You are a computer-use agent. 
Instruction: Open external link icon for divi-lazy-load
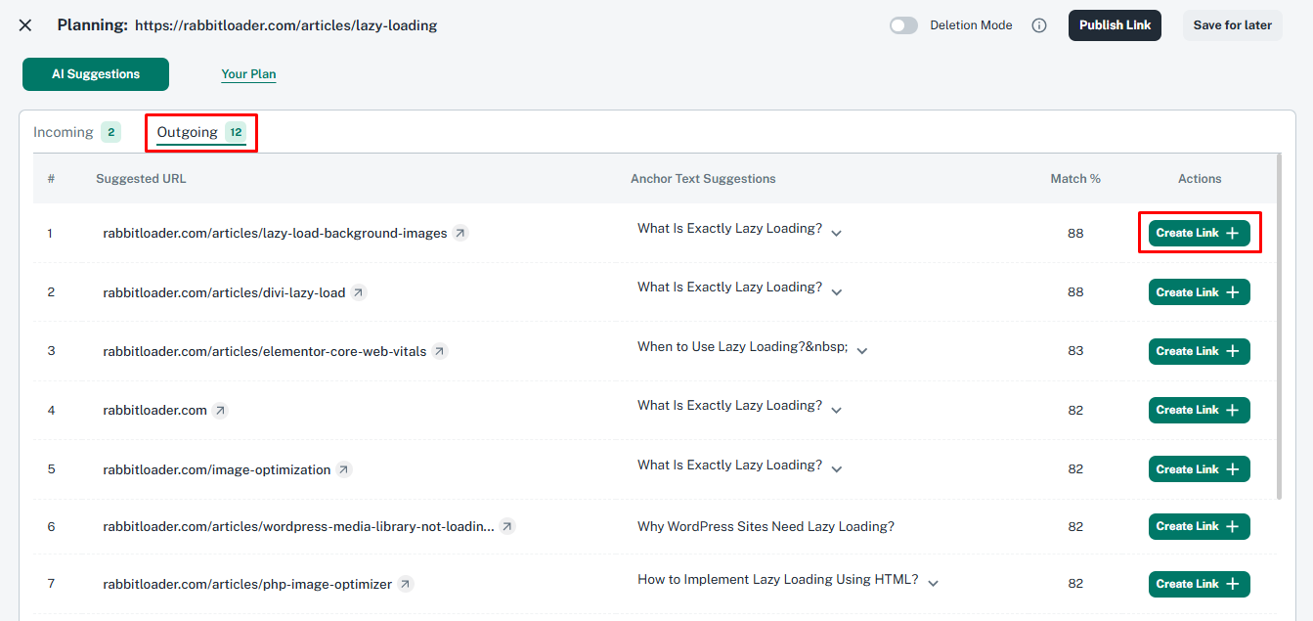(x=359, y=292)
